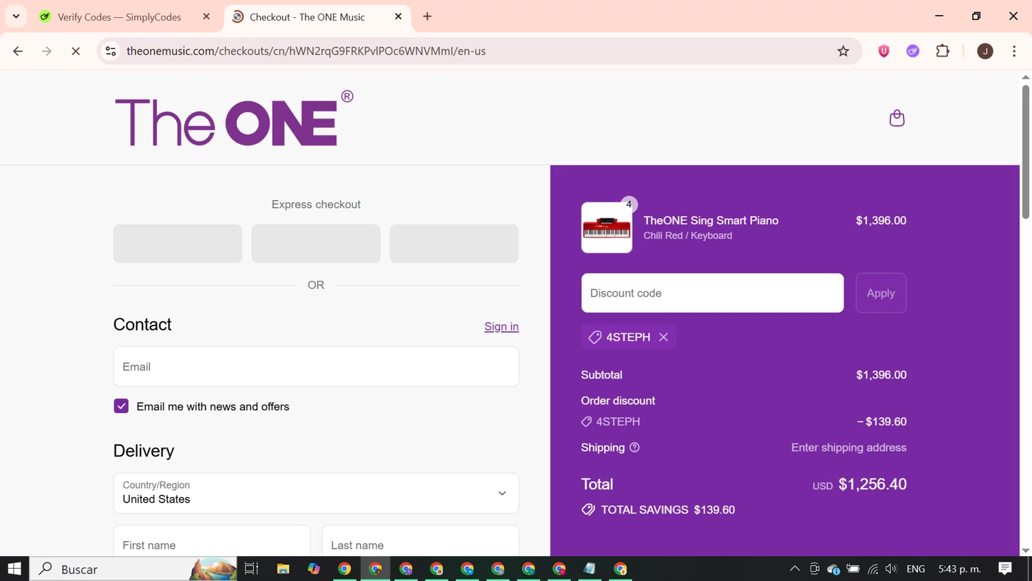Switch to the Verify Codes — SimplyCodes tab
The image size is (1032, 581).
click(120, 17)
